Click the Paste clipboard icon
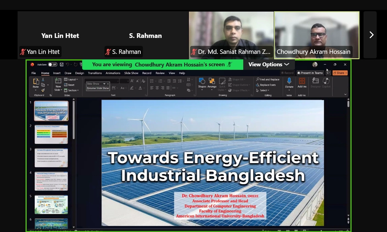Image resolution: width=387 pixels, height=232 pixels. [36, 81]
